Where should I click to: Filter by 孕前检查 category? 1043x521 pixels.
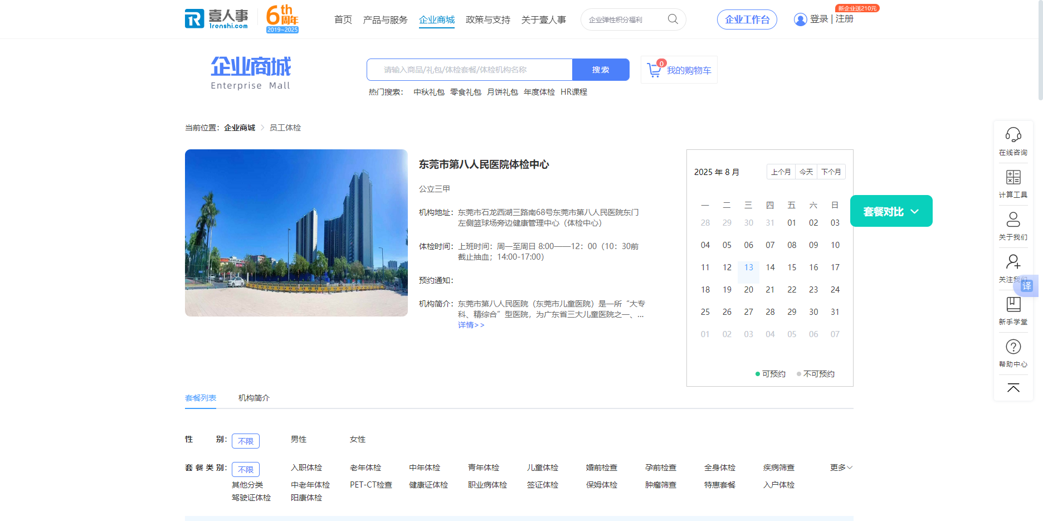pyautogui.click(x=661, y=468)
